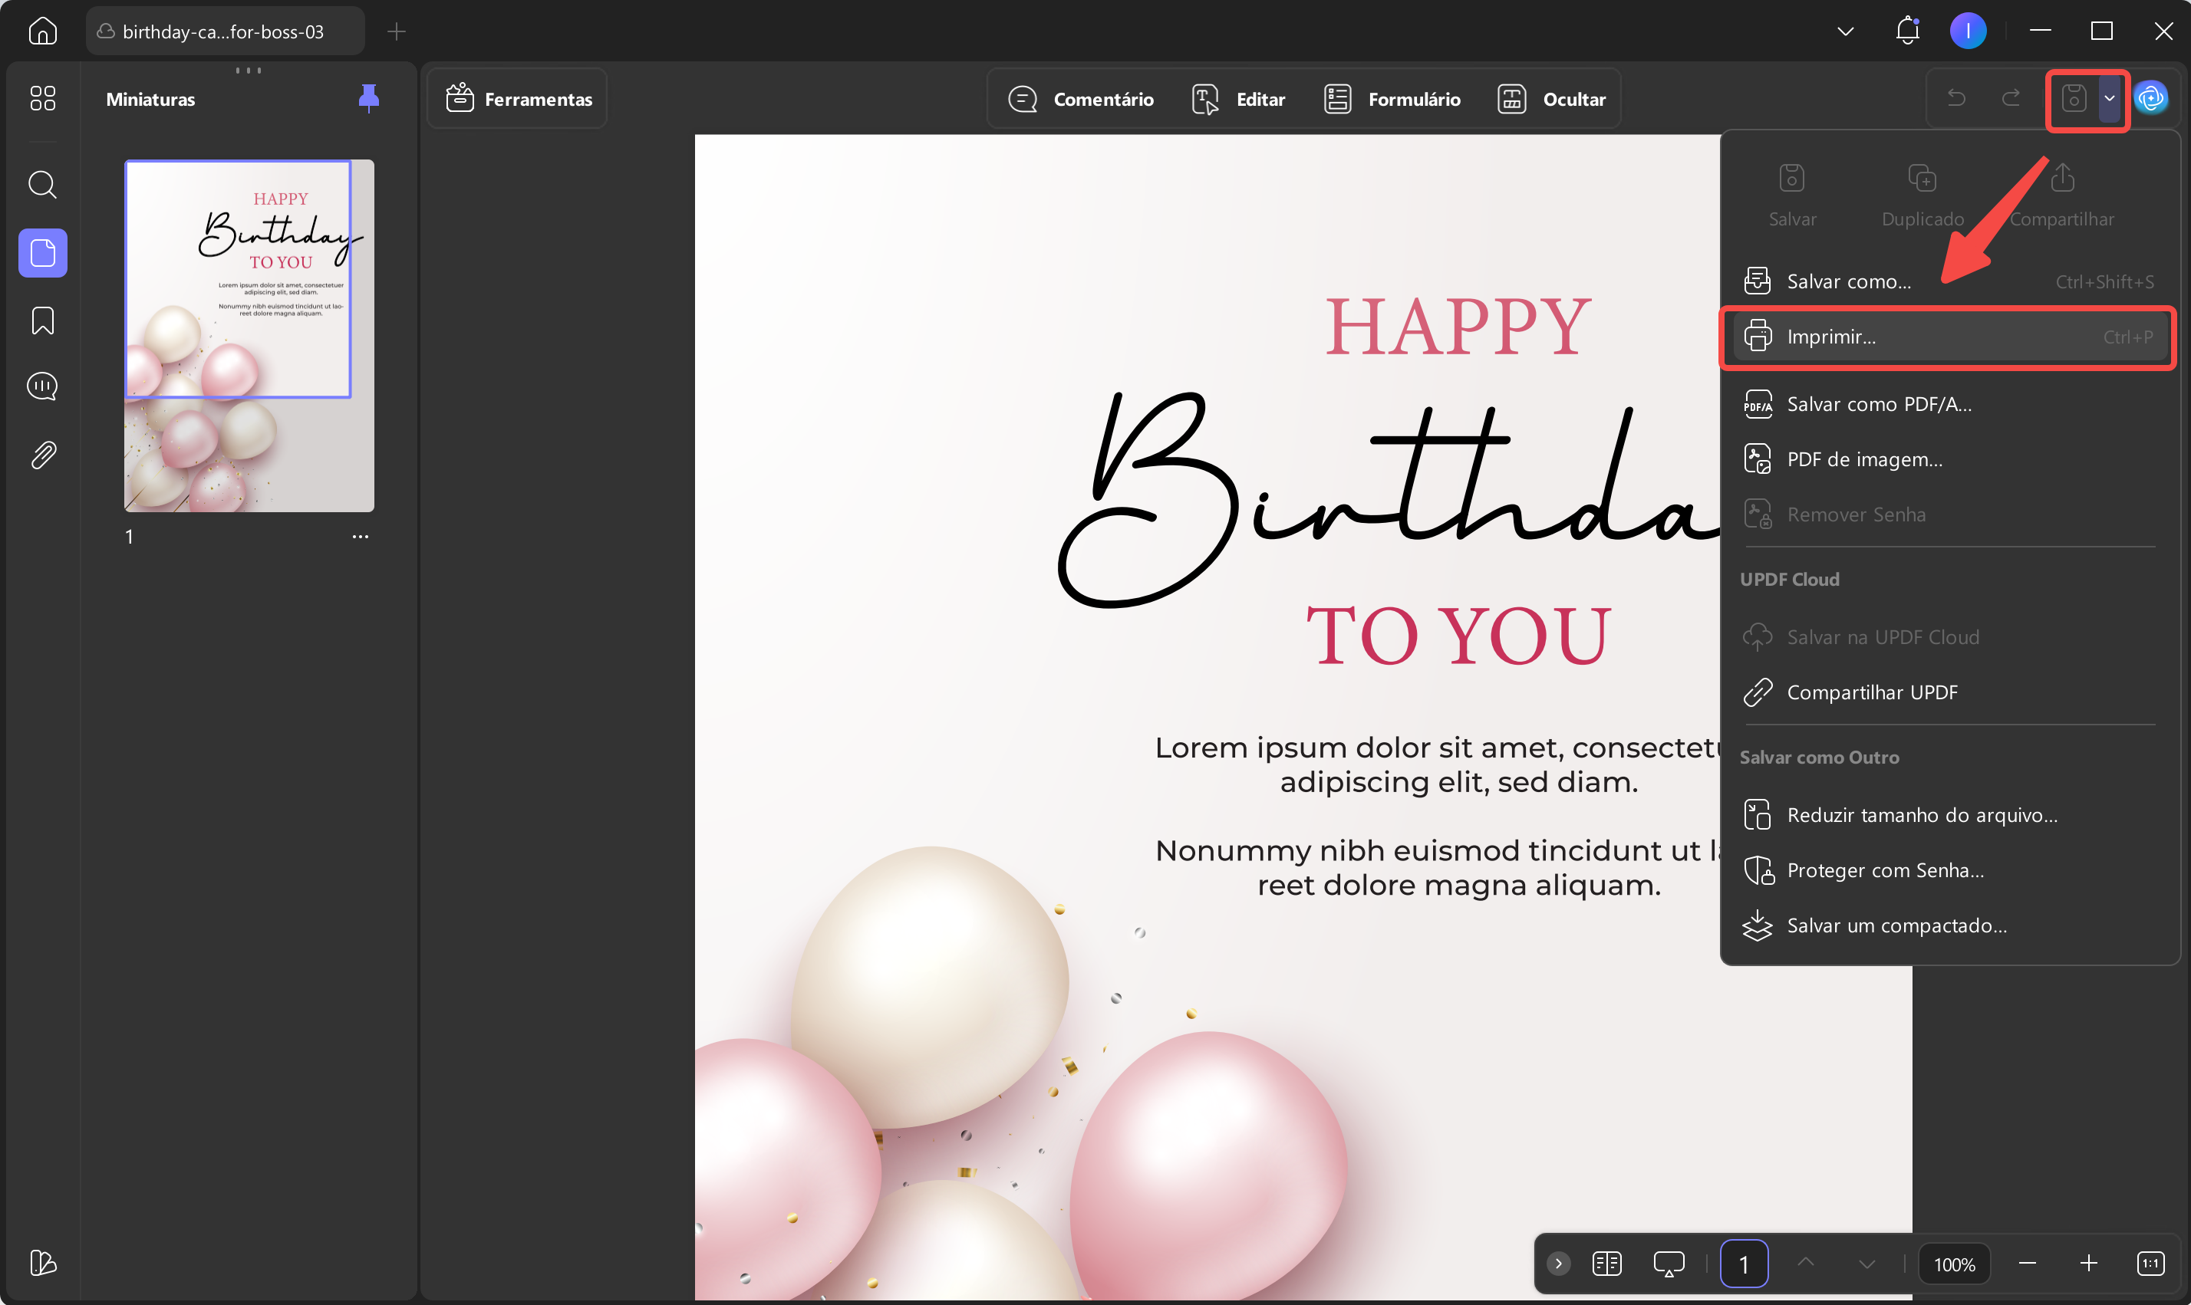Open the search panel in left sidebar
The image size is (2191, 1305).
(x=42, y=186)
